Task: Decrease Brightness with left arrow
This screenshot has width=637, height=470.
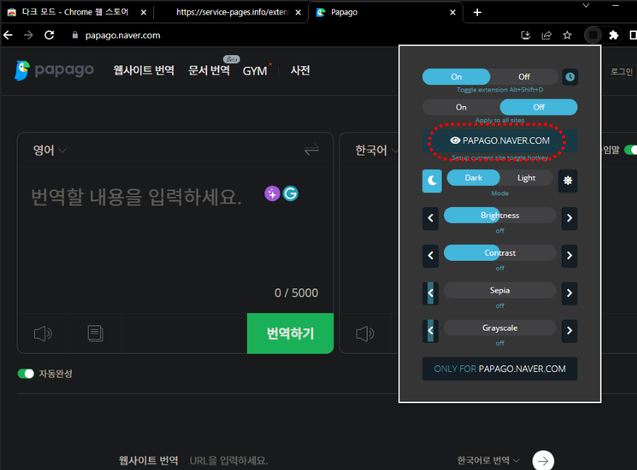Action: click(431, 218)
